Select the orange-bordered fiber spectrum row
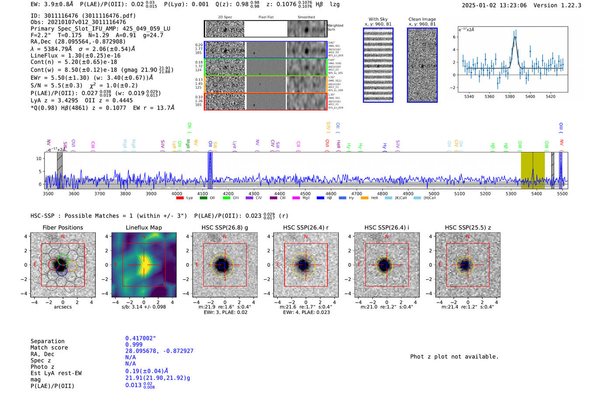The width and height of the screenshot is (612, 416). point(265,84)
